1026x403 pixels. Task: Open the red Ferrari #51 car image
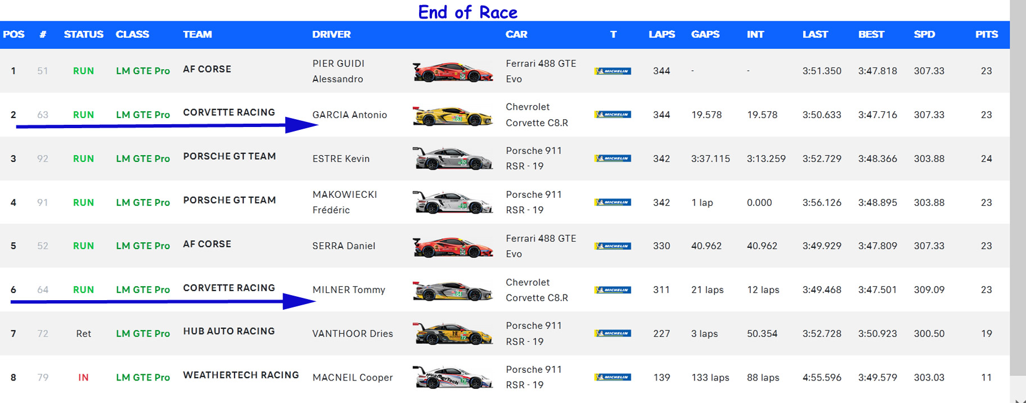click(453, 72)
